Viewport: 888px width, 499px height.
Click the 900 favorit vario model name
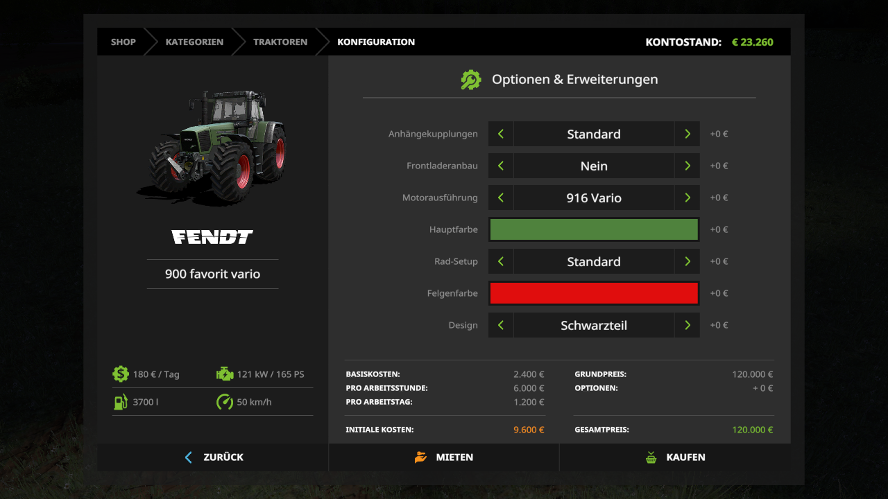[x=212, y=274]
